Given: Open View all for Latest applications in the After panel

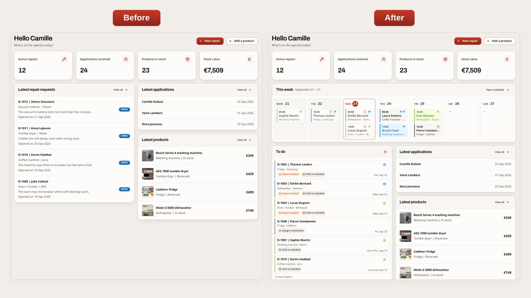Looking at the screenshot, I should pyautogui.click(x=502, y=152).
